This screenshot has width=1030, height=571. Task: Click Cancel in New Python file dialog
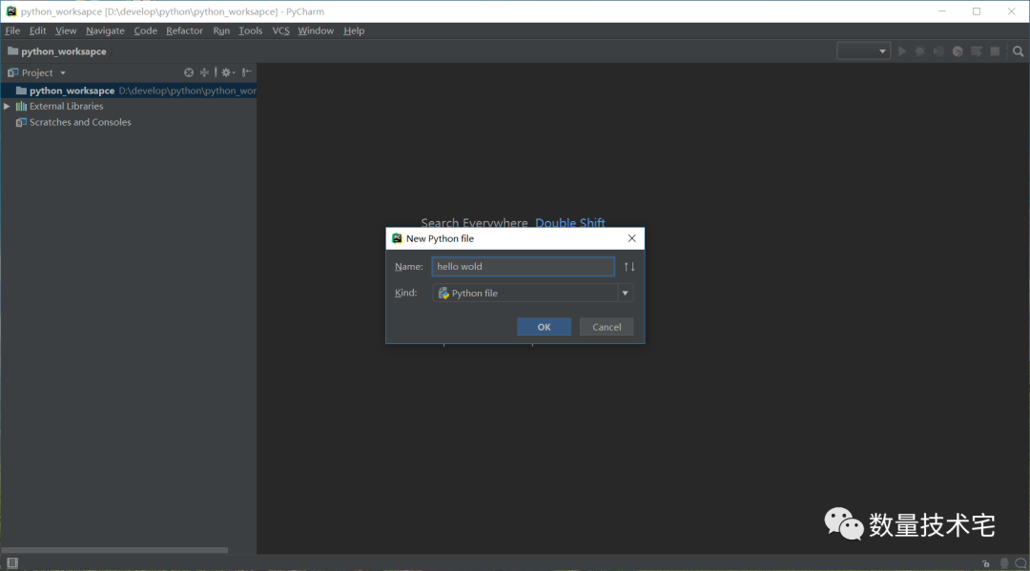(607, 327)
